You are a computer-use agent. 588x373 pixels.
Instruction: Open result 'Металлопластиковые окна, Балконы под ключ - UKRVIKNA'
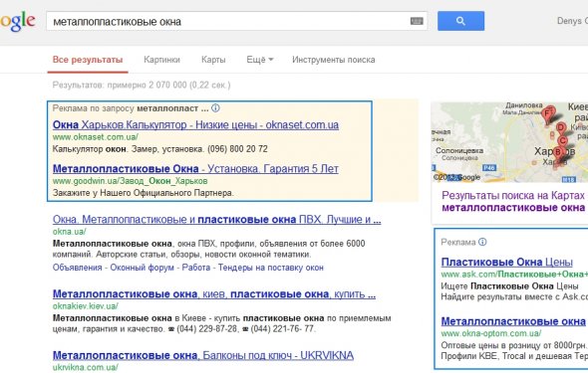tap(203, 355)
